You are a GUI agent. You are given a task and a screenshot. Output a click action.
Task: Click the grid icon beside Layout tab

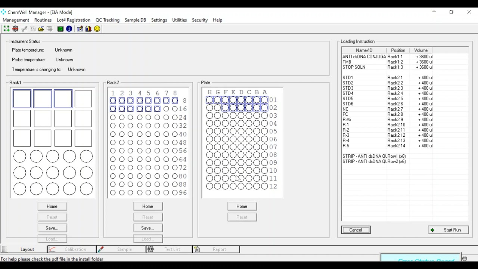pos(4,249)
